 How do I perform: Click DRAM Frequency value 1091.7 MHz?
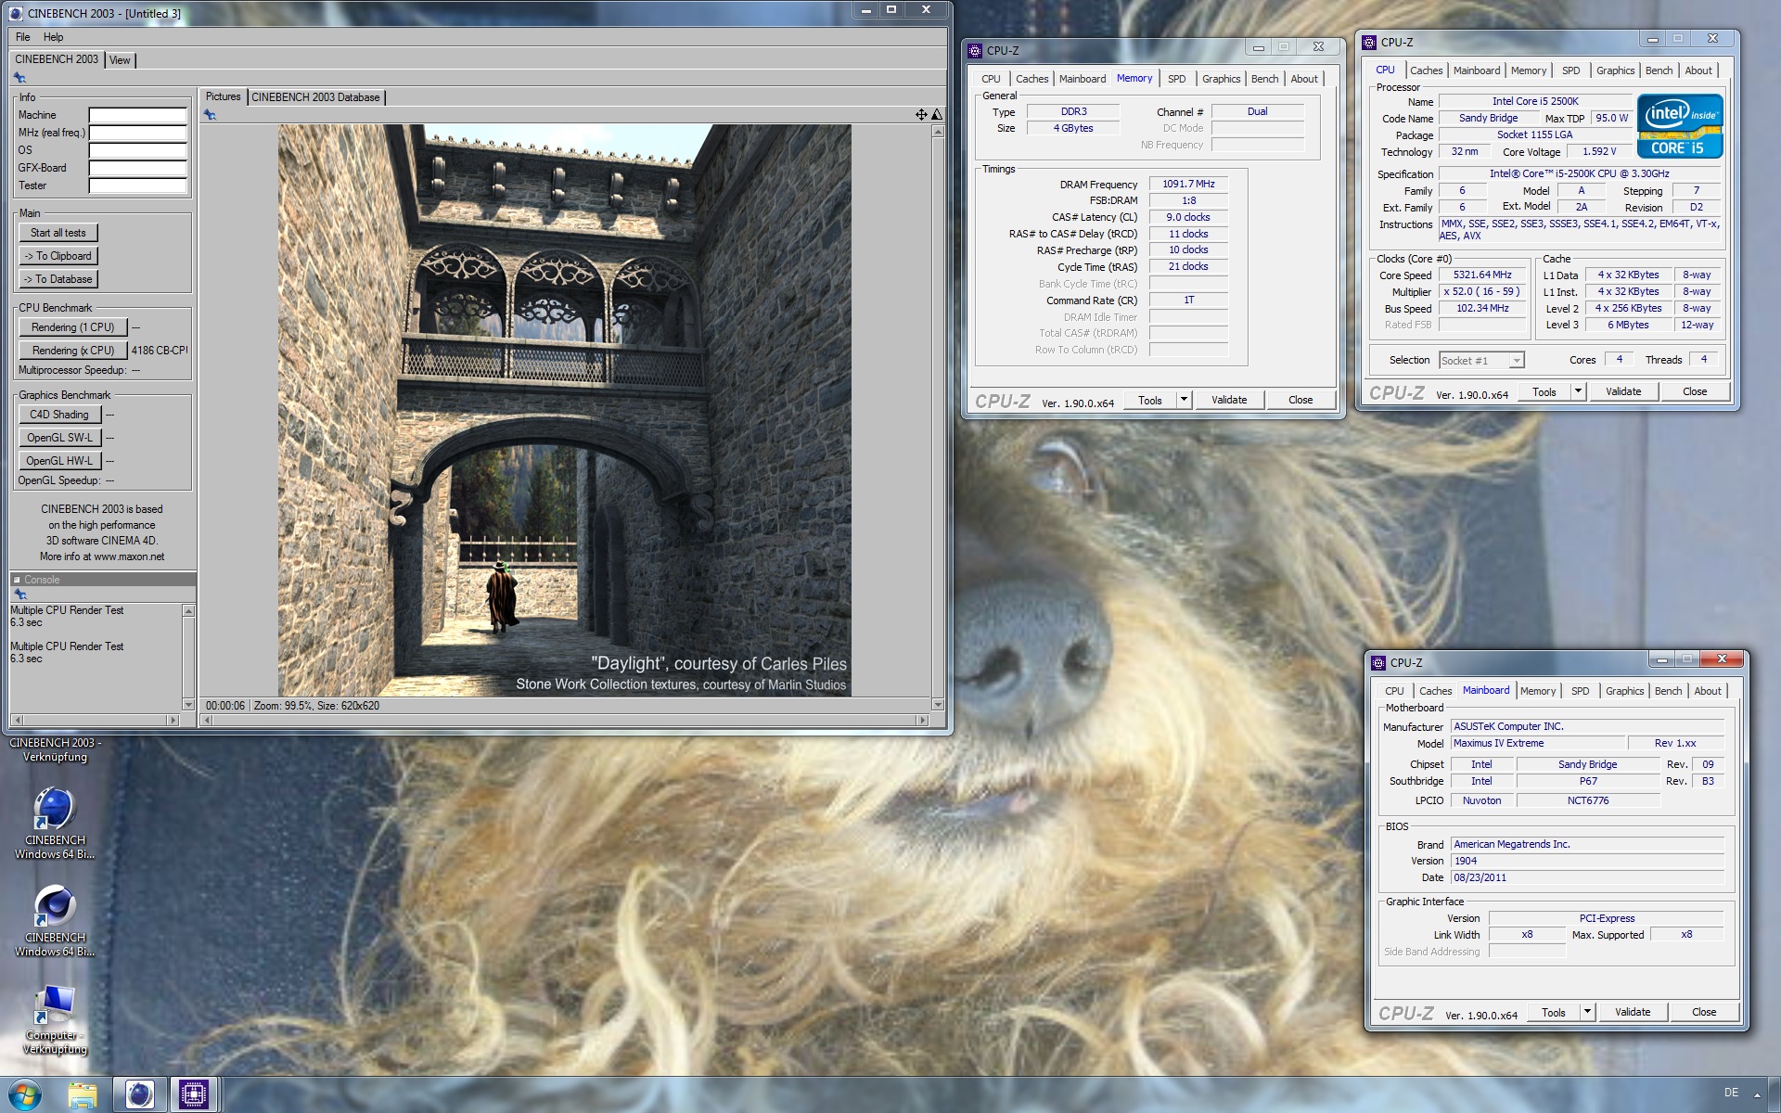[x=1188, y=184]
